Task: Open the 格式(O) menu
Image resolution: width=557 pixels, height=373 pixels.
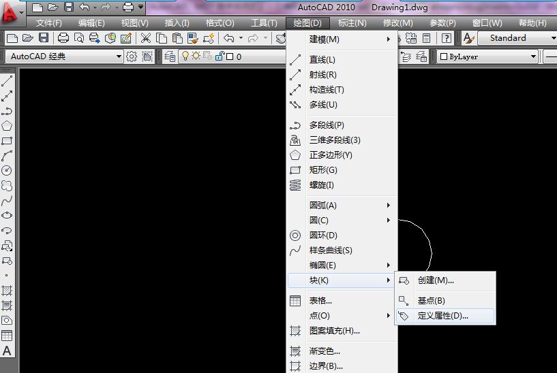Action: point(220,23)
